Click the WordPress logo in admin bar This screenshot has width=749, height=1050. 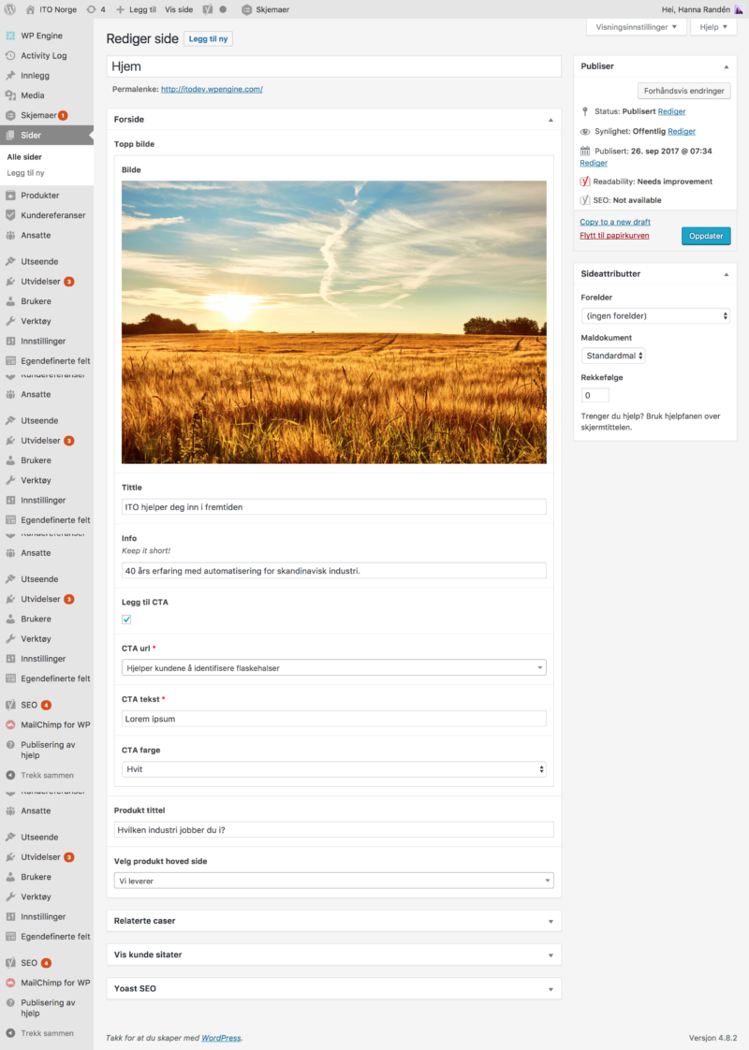point(10,9)
